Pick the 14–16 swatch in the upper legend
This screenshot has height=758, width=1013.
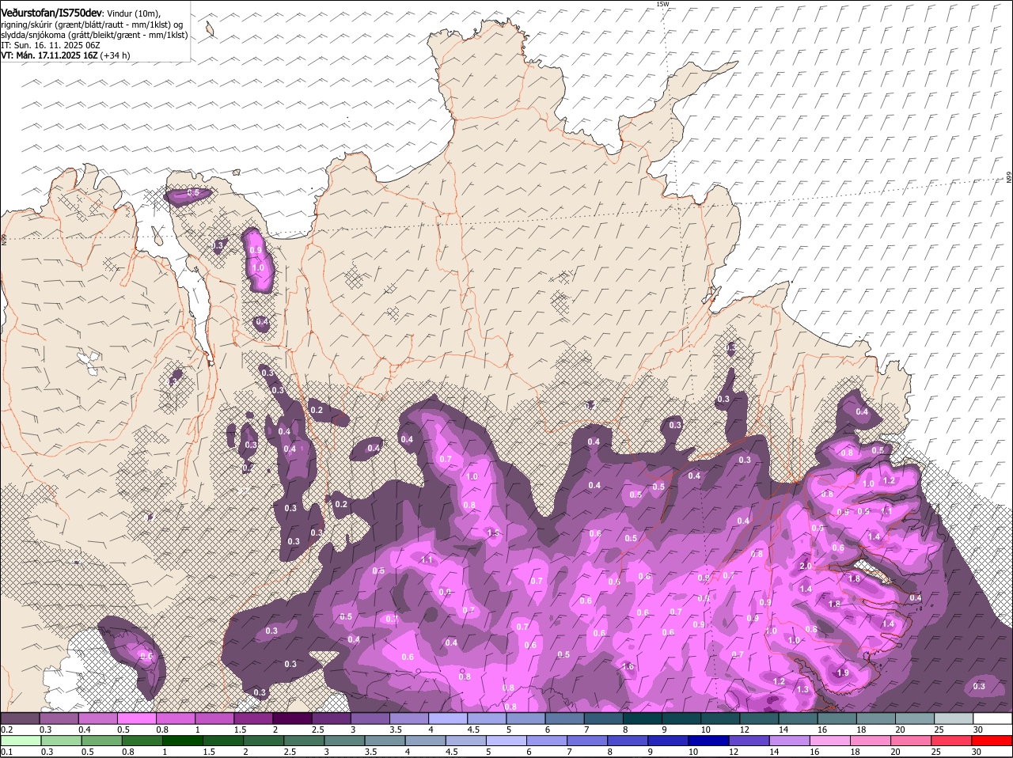pos(798,718)
